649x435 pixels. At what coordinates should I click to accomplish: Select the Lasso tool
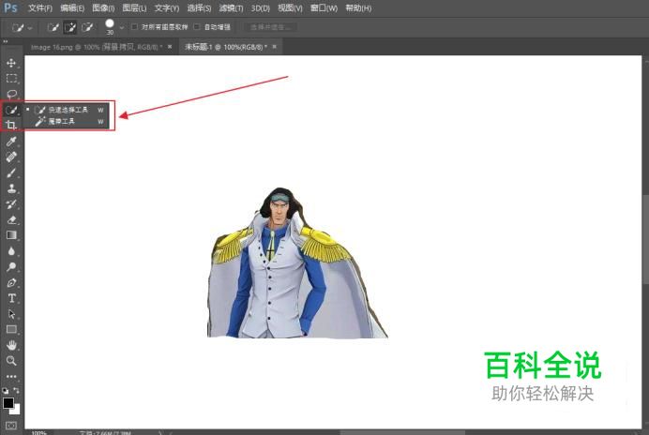pyautogui.click(x=11, y=94)
